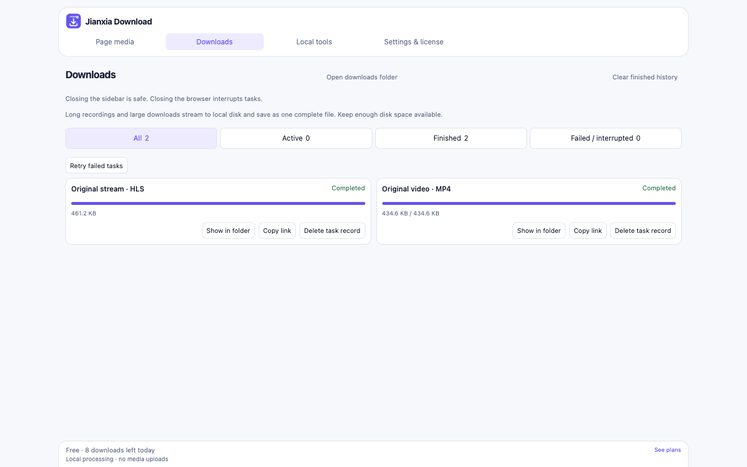Filter by Finished 2 tasks
The width and height of the screenshot is (747, 467).
(x=451, y=138)
